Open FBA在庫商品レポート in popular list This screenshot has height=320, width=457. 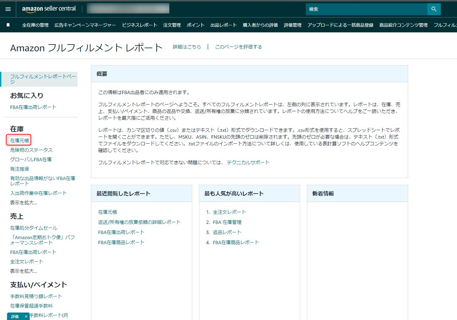click(x=236, y=242)
